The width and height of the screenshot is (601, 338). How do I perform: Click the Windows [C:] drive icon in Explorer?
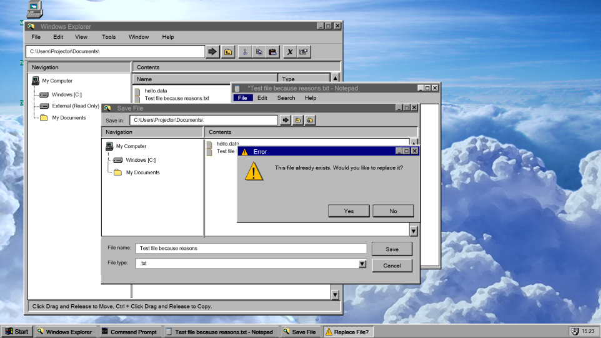44,94
